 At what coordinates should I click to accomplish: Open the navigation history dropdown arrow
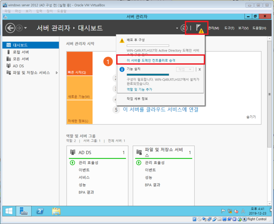pos(26,28)
